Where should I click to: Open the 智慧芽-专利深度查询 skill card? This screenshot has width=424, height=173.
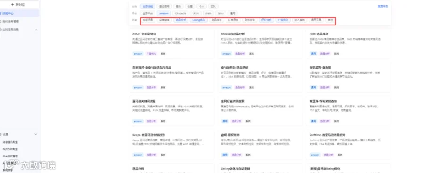(348, 111)
